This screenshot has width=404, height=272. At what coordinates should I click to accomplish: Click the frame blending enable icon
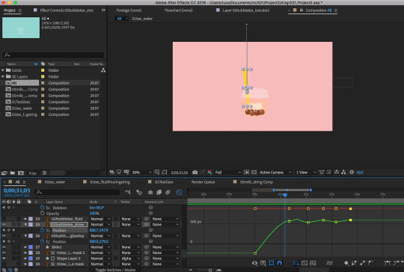pos(159,192)
